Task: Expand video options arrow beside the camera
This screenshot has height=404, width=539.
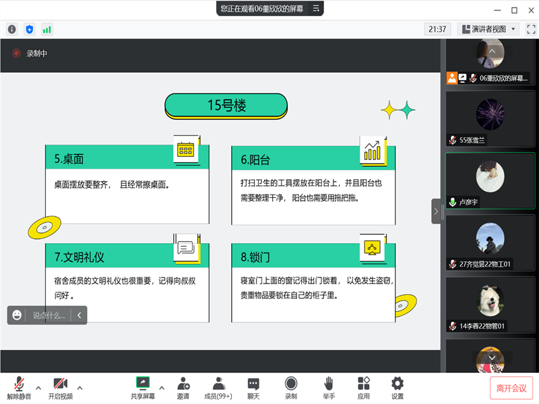Action: [80, 387]
